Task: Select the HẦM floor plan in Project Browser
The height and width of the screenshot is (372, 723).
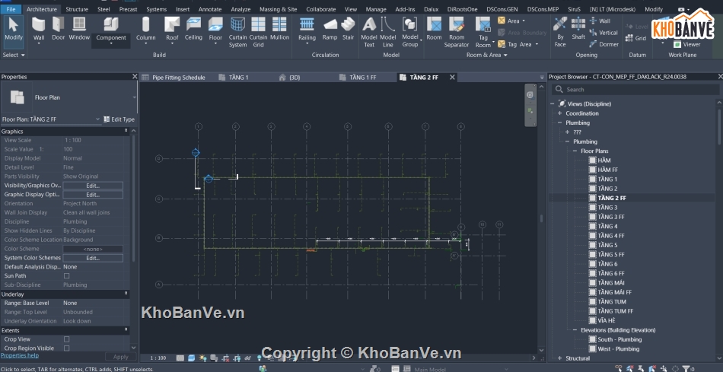Action: (604, 161)
